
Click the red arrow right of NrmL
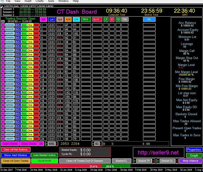click(57, 144)
